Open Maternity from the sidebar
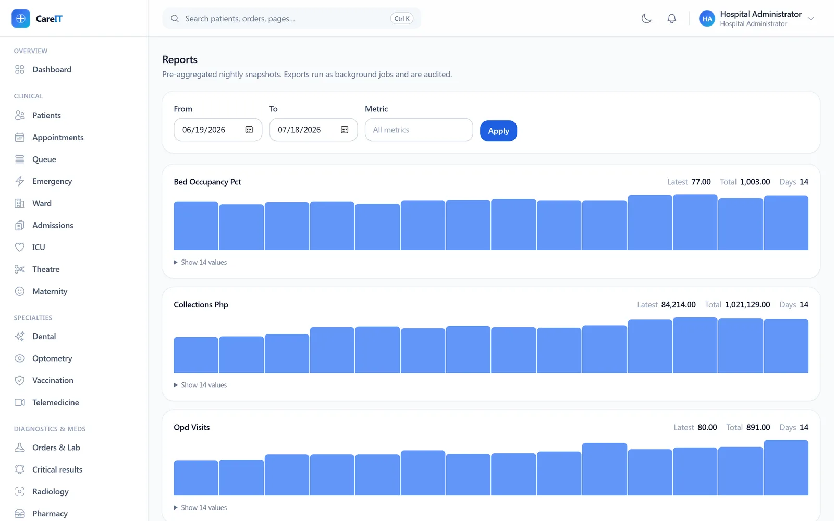 pyautogui.click(x=50, y=291)
